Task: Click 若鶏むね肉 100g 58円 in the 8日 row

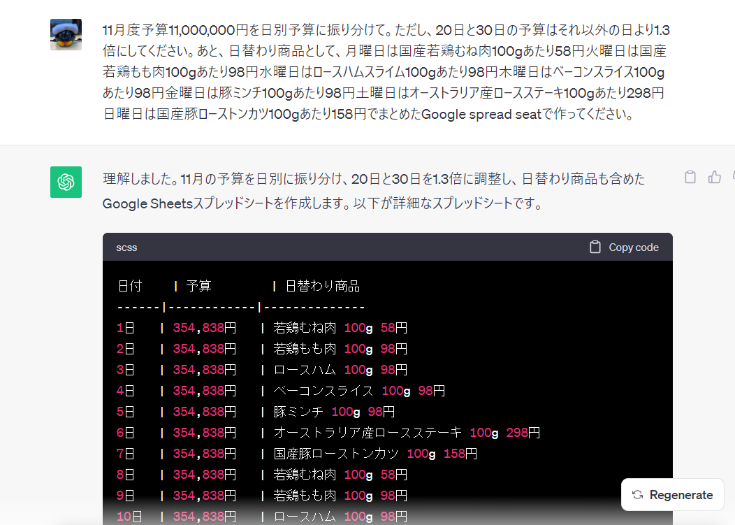Action: [x=340, y=475]
